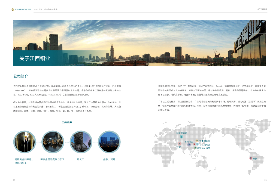Select the 西南地区 purple map marker

189,145
